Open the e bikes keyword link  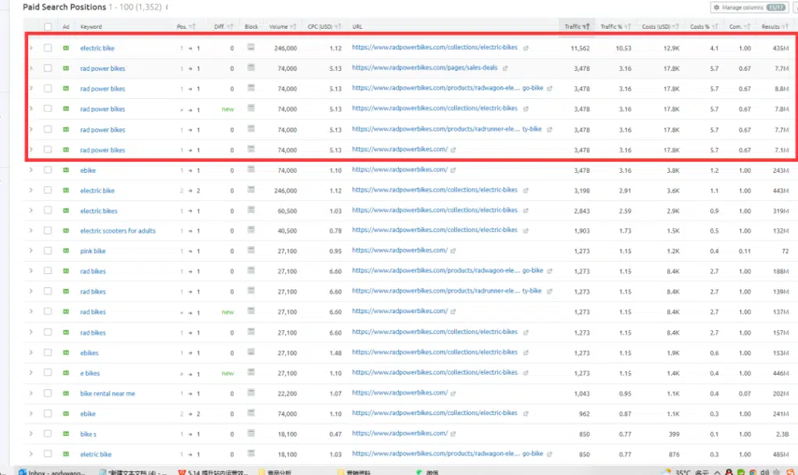click(90, 373)
